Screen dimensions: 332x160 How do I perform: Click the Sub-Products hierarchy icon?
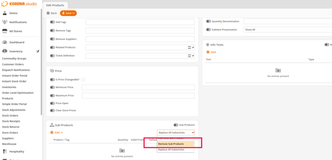pyautogui.click(x=52, y=125)
